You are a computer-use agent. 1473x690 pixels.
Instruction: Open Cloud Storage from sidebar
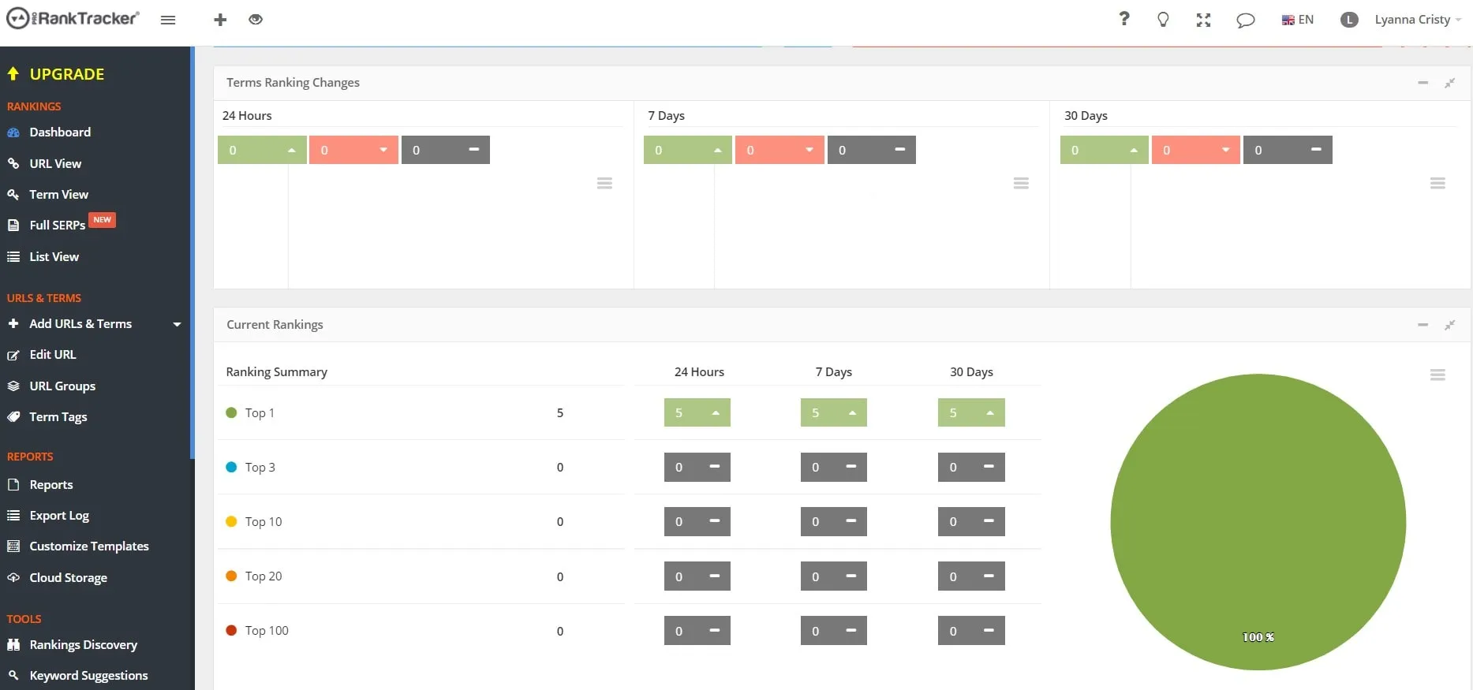[68, 578]
